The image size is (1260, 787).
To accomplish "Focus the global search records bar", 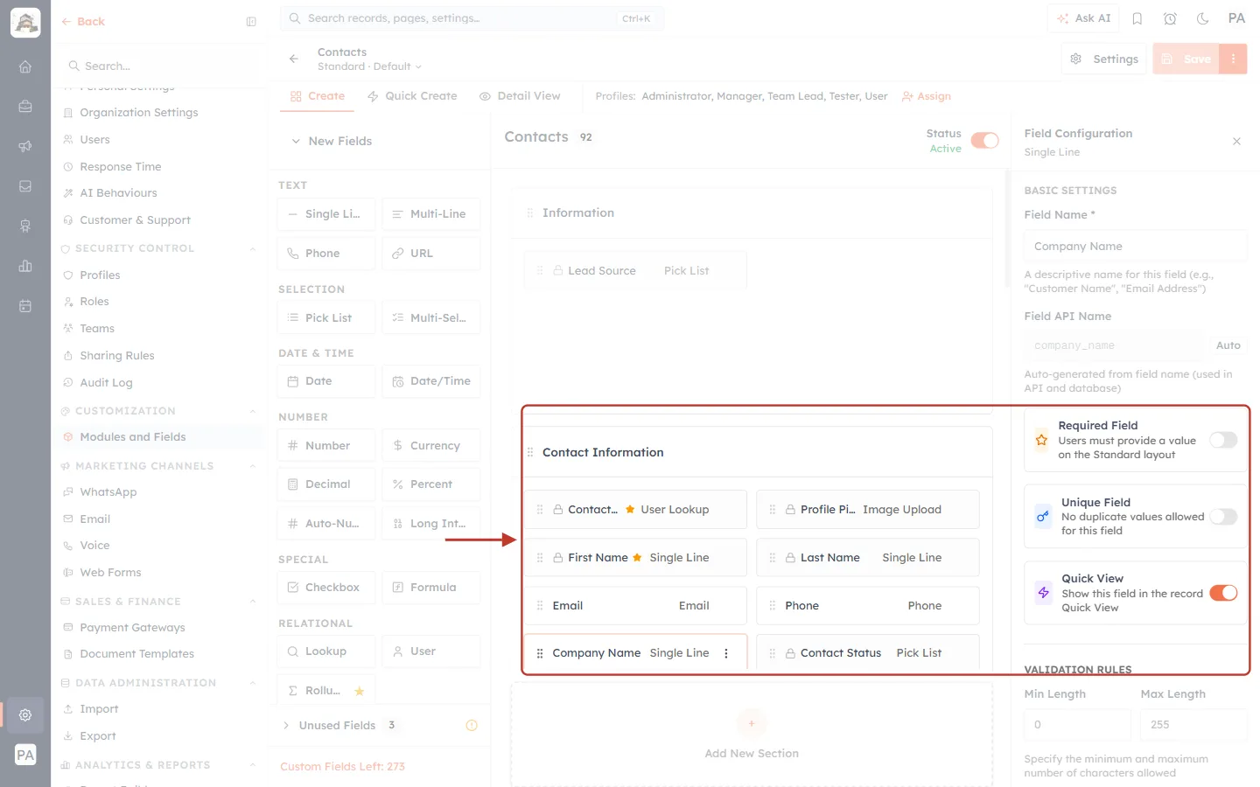I will point(472,18).
